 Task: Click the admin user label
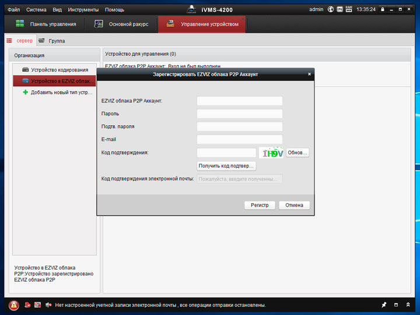316,9
